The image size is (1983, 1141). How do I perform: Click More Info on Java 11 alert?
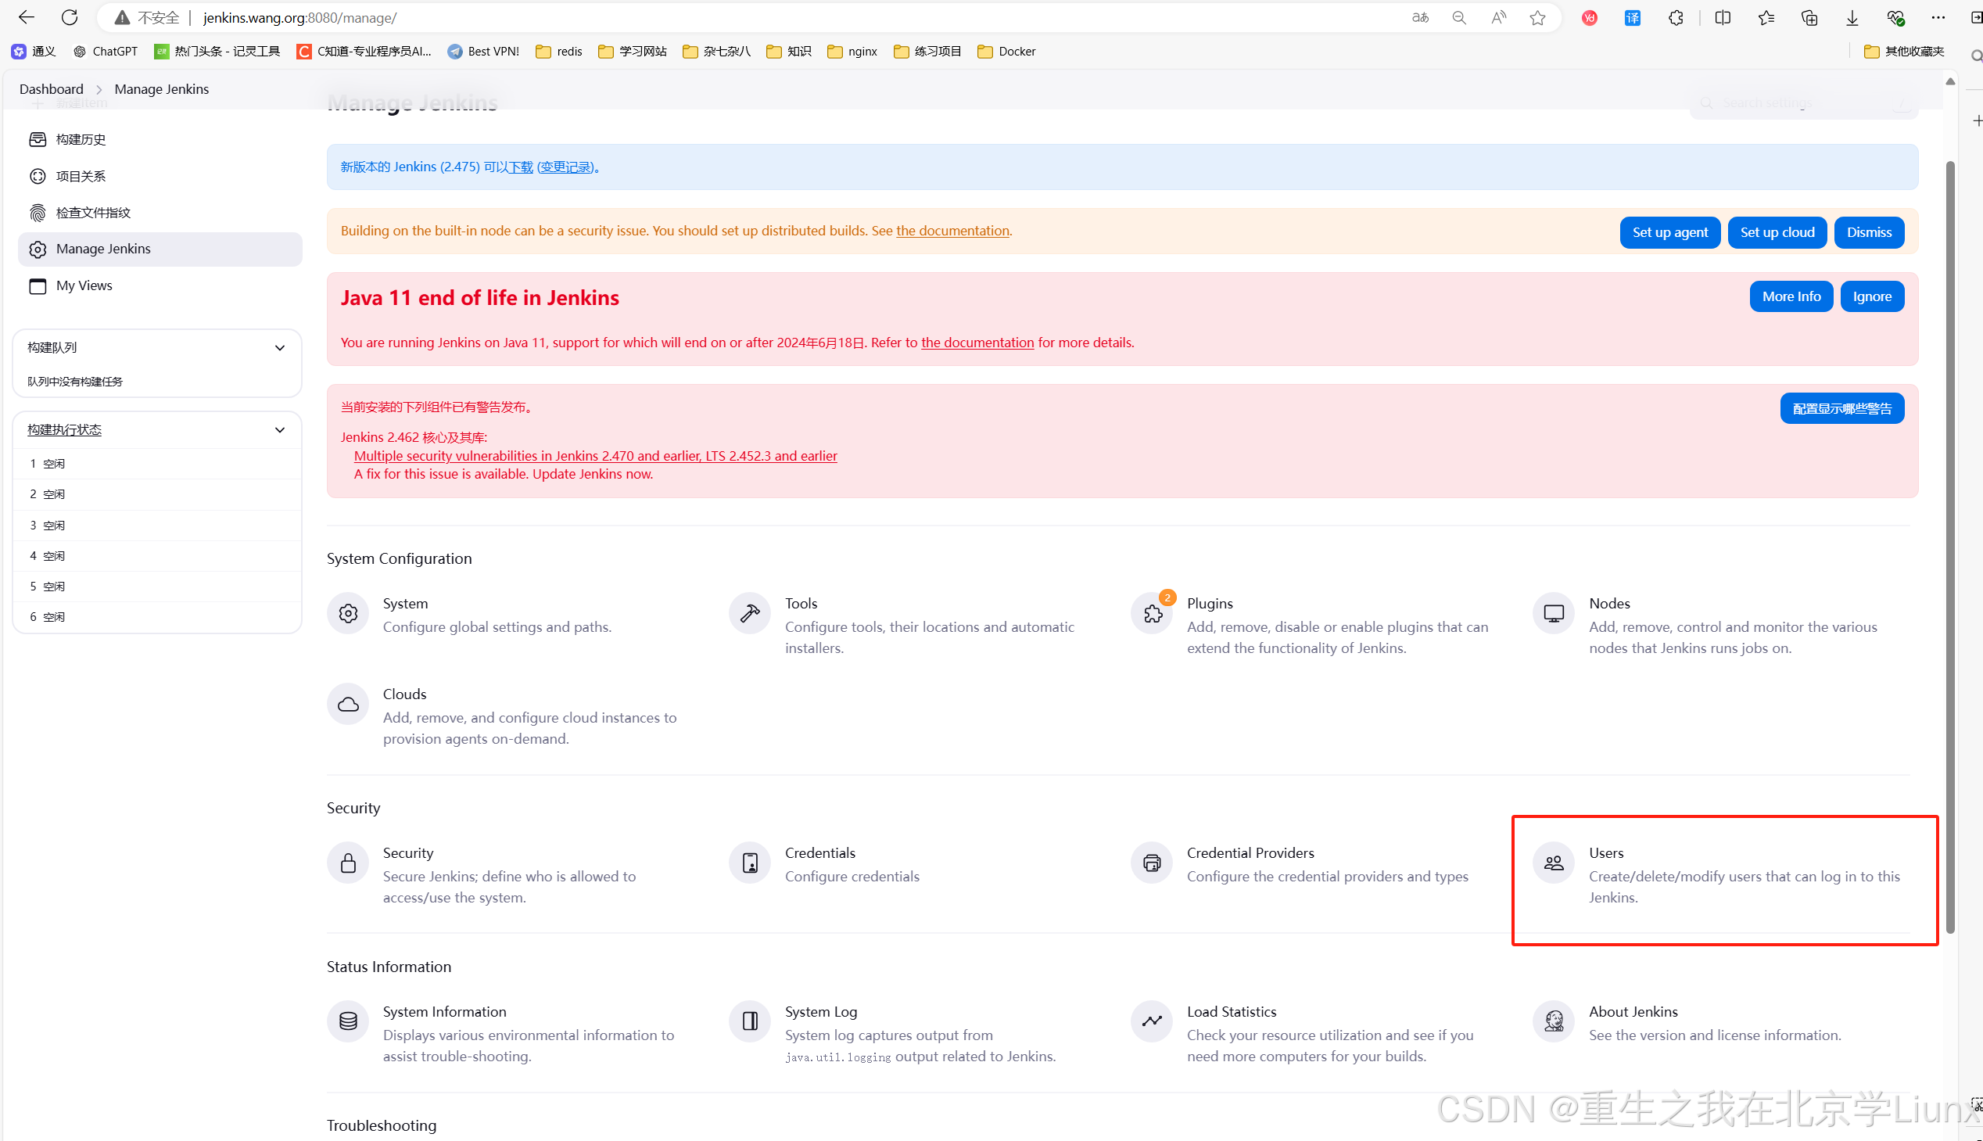1791,297
